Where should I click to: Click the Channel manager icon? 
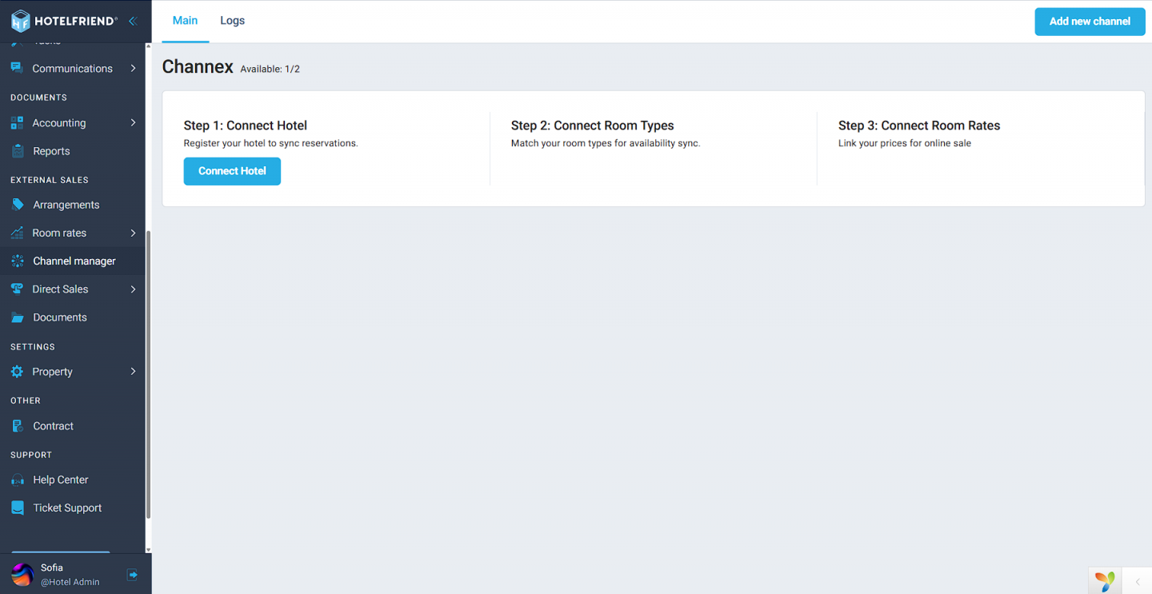pyautogui.click(x=17, y=261)
